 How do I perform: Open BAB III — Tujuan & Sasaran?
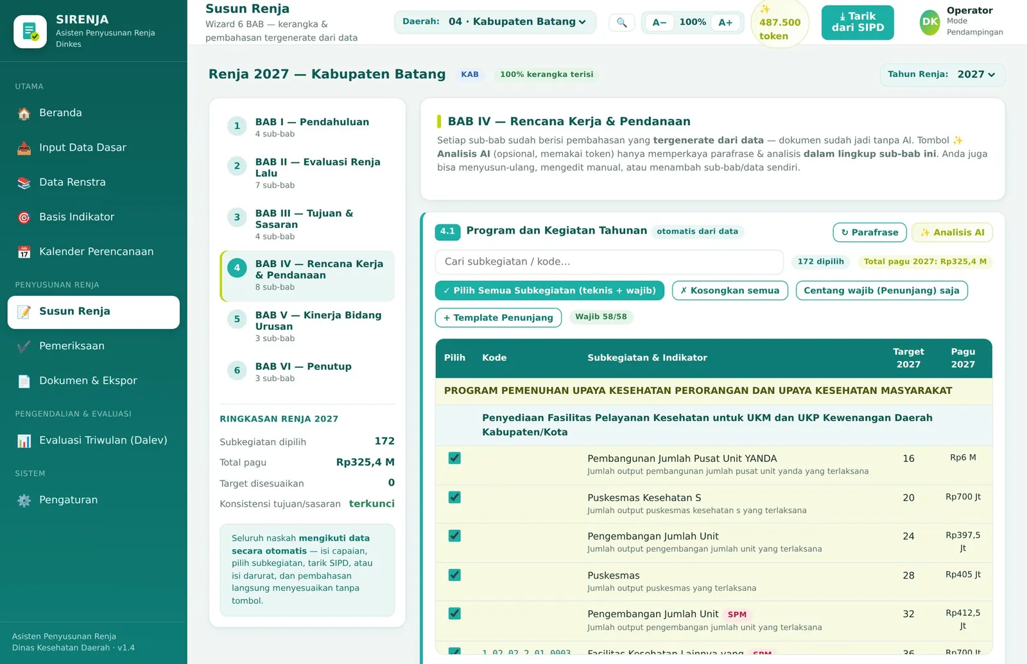[x=307, y=224]
